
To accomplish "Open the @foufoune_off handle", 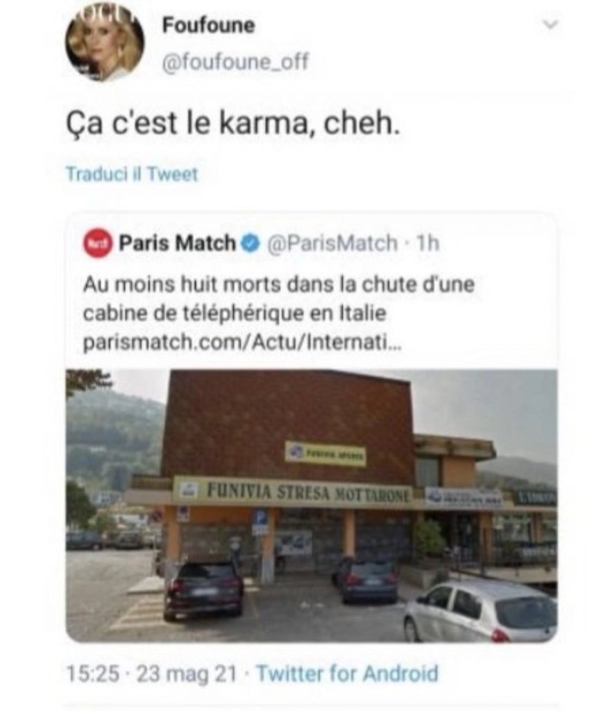I will pyautogui.click(x=235, y=61).
